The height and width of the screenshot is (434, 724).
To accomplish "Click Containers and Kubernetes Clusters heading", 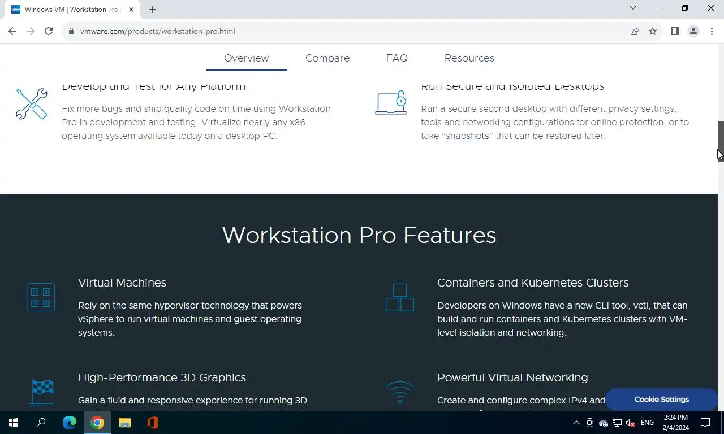I will click(533, 283).
